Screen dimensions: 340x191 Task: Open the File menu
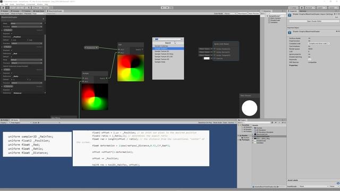click(2, 4)
